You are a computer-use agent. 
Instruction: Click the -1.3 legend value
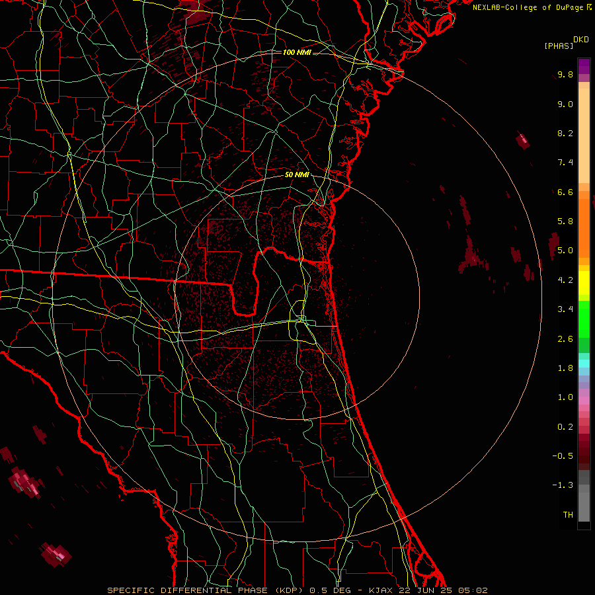point(563,485)
